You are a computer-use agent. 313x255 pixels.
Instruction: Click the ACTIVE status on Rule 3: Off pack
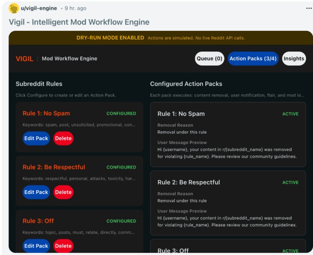(290, 251)
